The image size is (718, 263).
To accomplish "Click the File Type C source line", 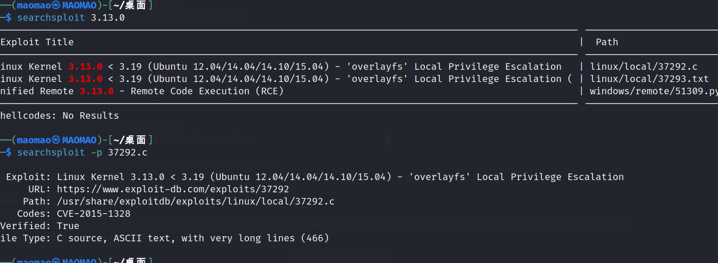I will (x=164, y=238).
